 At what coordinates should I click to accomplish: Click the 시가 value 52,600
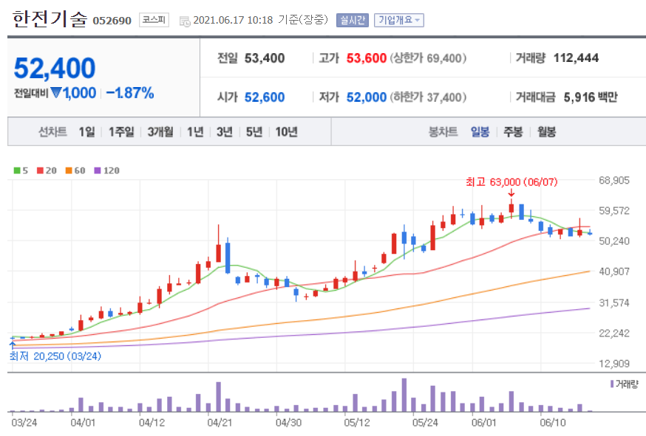pos(265,97)
